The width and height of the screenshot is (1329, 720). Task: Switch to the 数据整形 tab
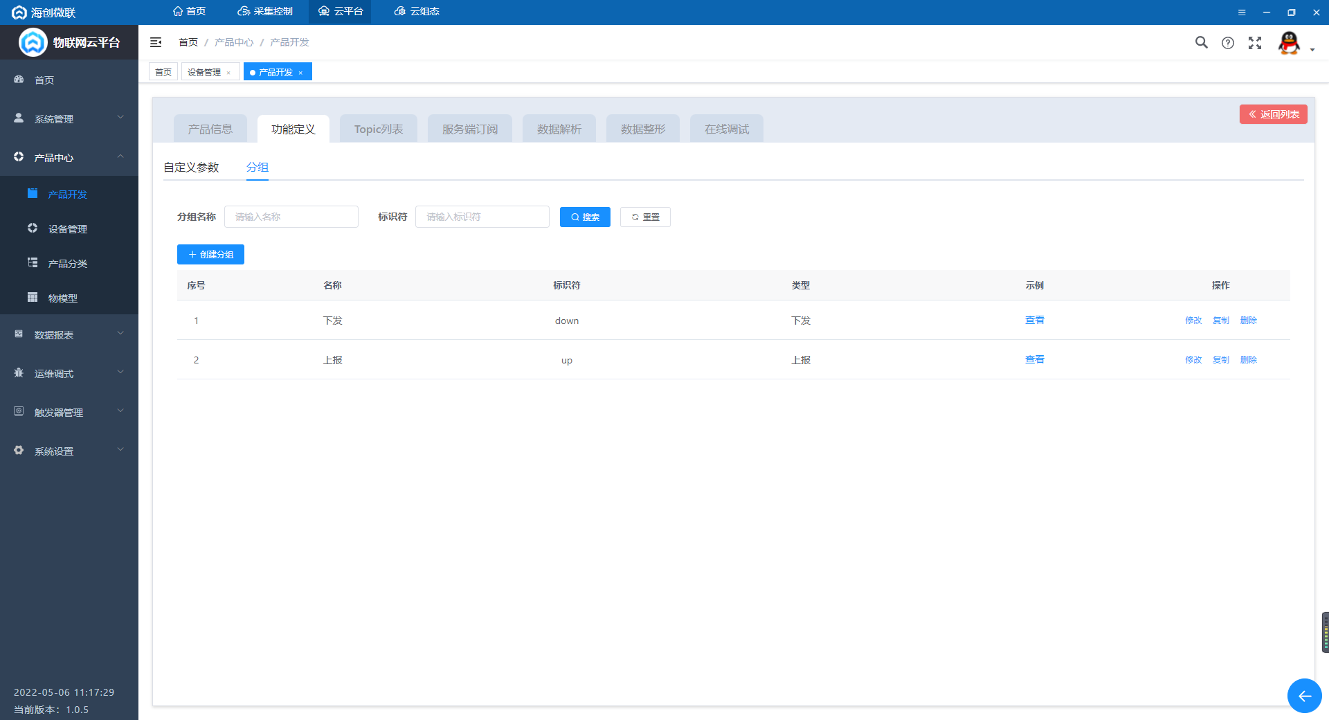(643, 129)
